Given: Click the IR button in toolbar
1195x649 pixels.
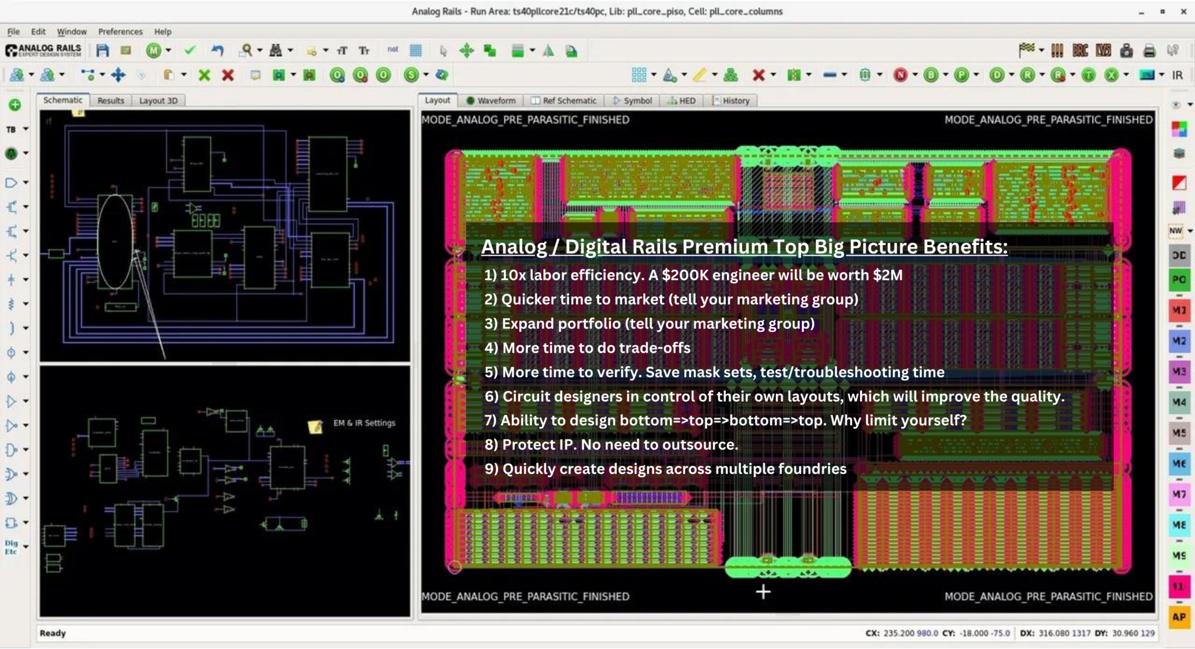Looking at the screenshot, I should coord(1177,75).
